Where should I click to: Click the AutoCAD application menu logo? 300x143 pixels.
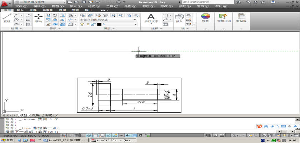click(6, 4)
